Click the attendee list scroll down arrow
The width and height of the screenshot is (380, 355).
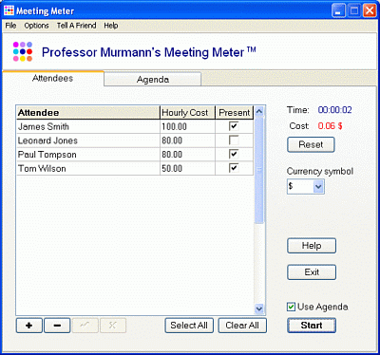tap(259, 308)
